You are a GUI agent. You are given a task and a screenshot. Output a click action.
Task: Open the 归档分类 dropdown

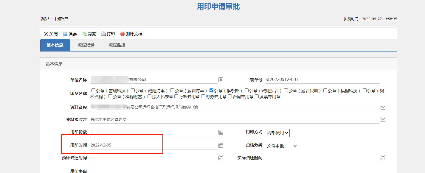[x=282, y=146]
